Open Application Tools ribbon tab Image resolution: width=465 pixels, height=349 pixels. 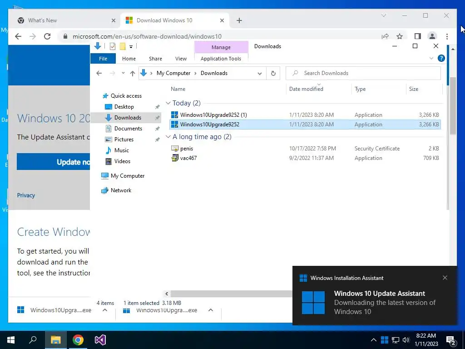221,59
